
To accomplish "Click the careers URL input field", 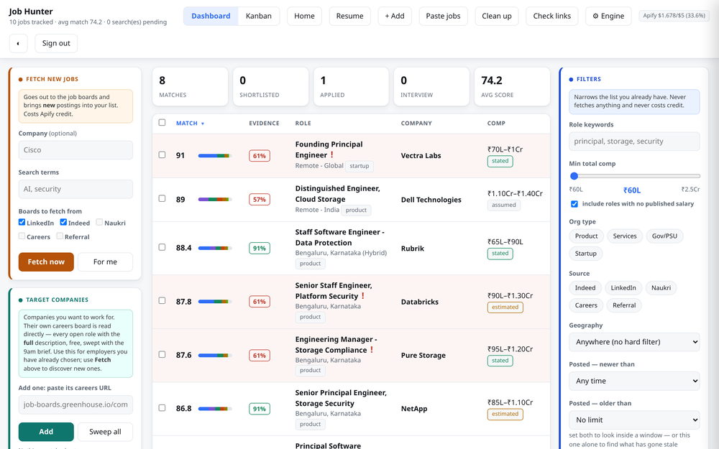I will point(75,404).
